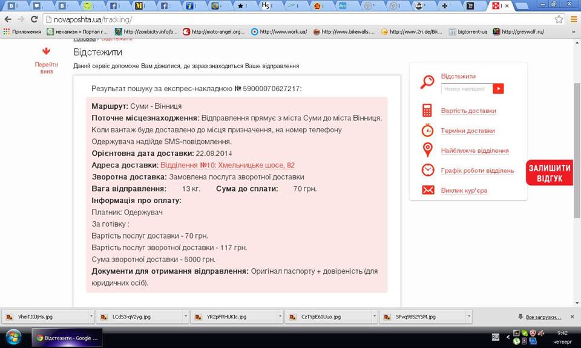Open the Виклик кур'єра link
Viewport: 581px width, 348px height.
click(464, 190)
